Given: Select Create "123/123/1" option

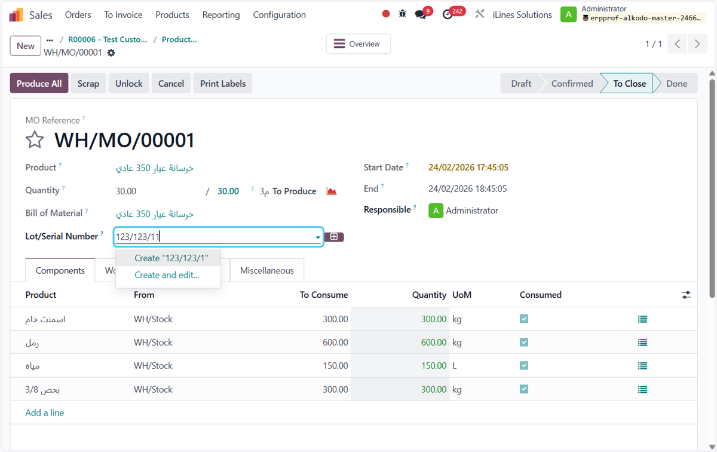Looking at the screenshot, I should click(x=168, y=258).
